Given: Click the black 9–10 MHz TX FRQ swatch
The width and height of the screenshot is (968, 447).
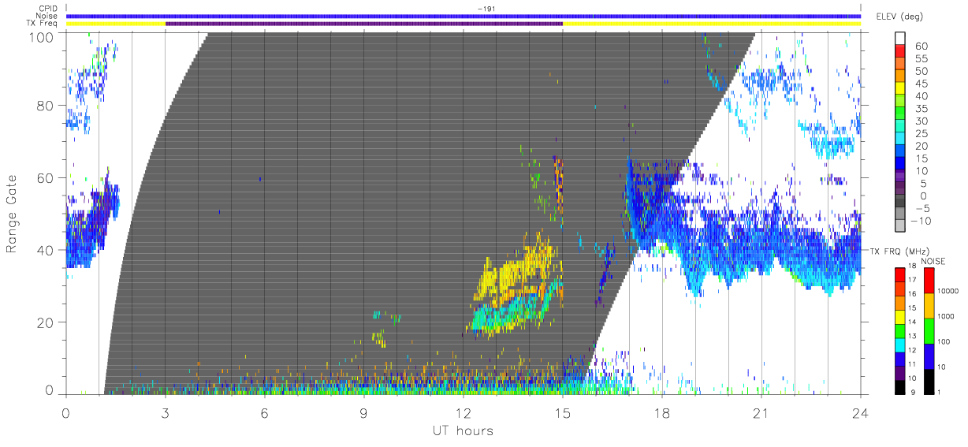Looking at the screenshot, I should (902, 386).
